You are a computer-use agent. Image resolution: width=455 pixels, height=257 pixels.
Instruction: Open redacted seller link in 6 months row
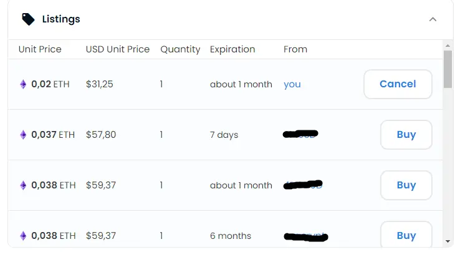(306, 236)
